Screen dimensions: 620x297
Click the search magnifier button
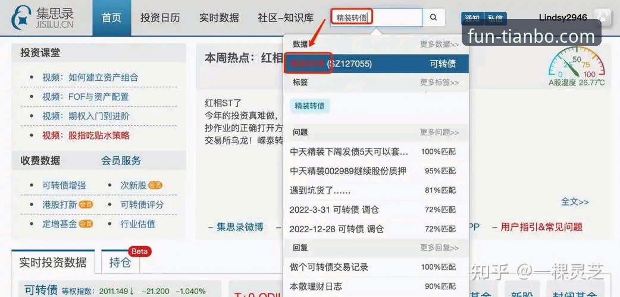[433, 17]
